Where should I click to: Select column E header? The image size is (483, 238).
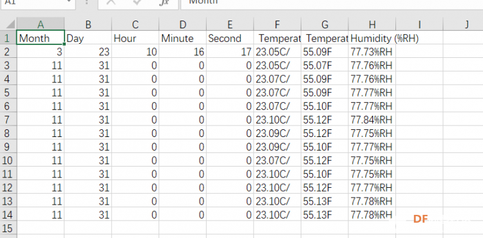point(230,24)
